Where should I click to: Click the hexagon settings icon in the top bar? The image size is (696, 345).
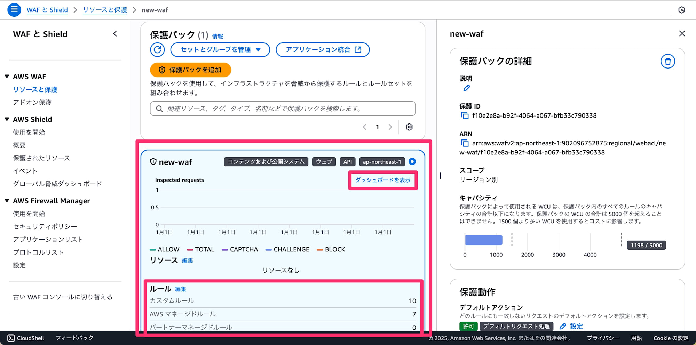[x=682, y=10]
